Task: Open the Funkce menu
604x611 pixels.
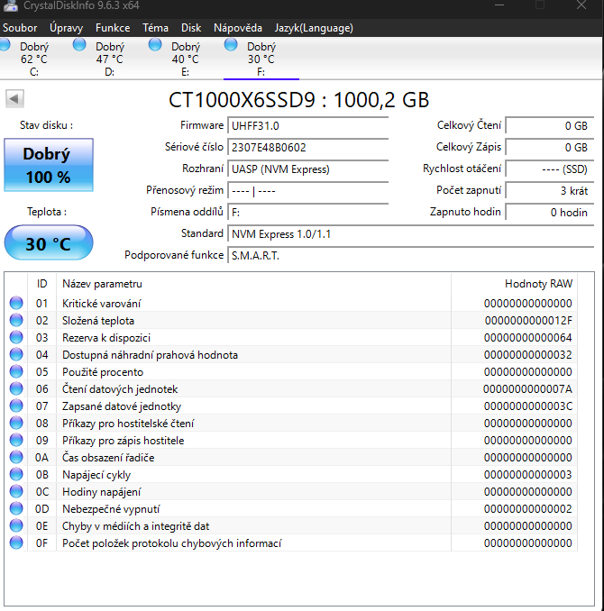Action: (113, 28)
